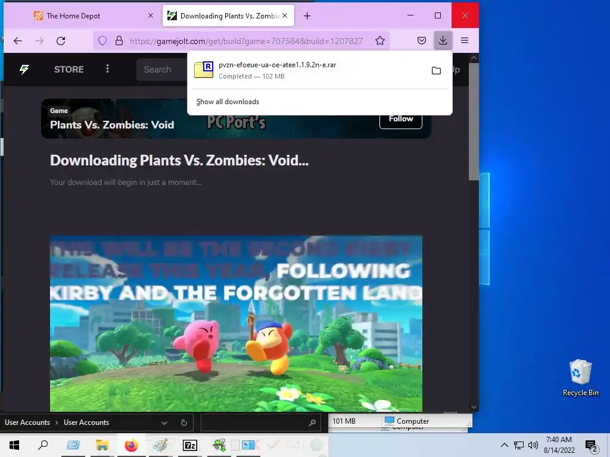This screenshot has width=610, height=457.
Task: Click first User Accounts breadcrumb
Action: [x=27, y=422]
